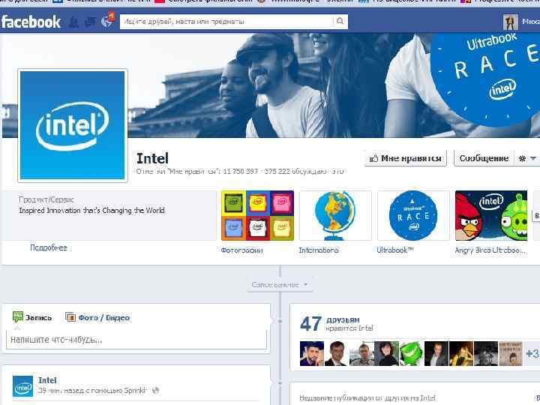The height and width of the screenshot is (405, 540).
Task: Open Intel profile picture
Action: (x=72, y=125)
